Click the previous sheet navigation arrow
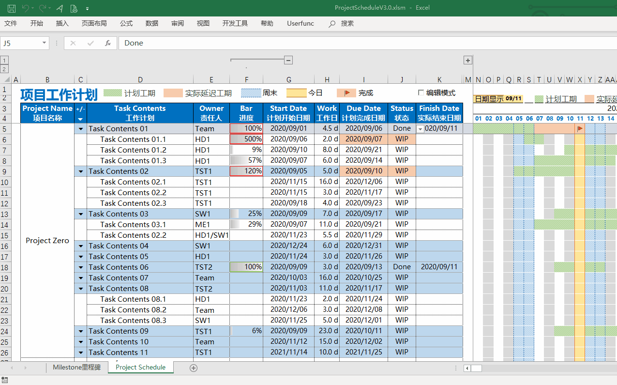This screenshot has width=617, height=385. pyautogui.click(x=12, y=368)
